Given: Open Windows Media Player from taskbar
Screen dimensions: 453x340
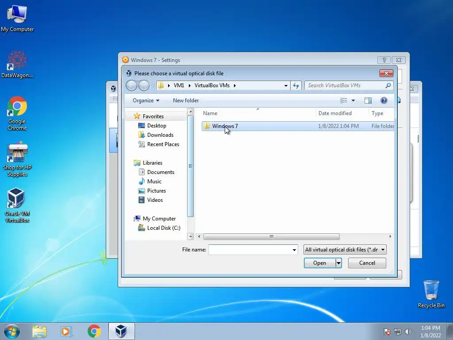Looking at the screenshot, I should tap(66, 332).
